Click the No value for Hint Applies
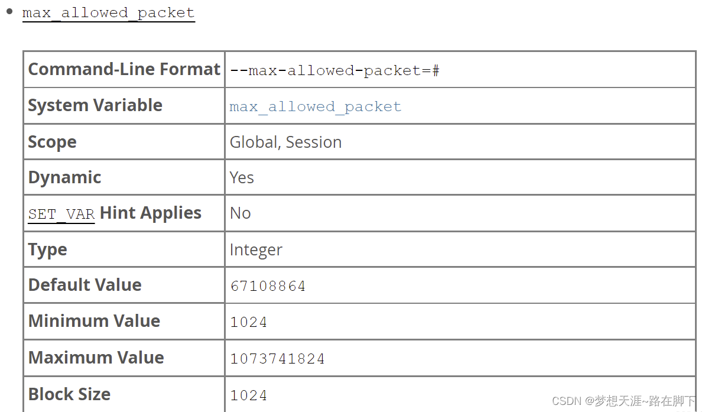The height and width of the screenshot is (412, 705). [x=240, y=213]
